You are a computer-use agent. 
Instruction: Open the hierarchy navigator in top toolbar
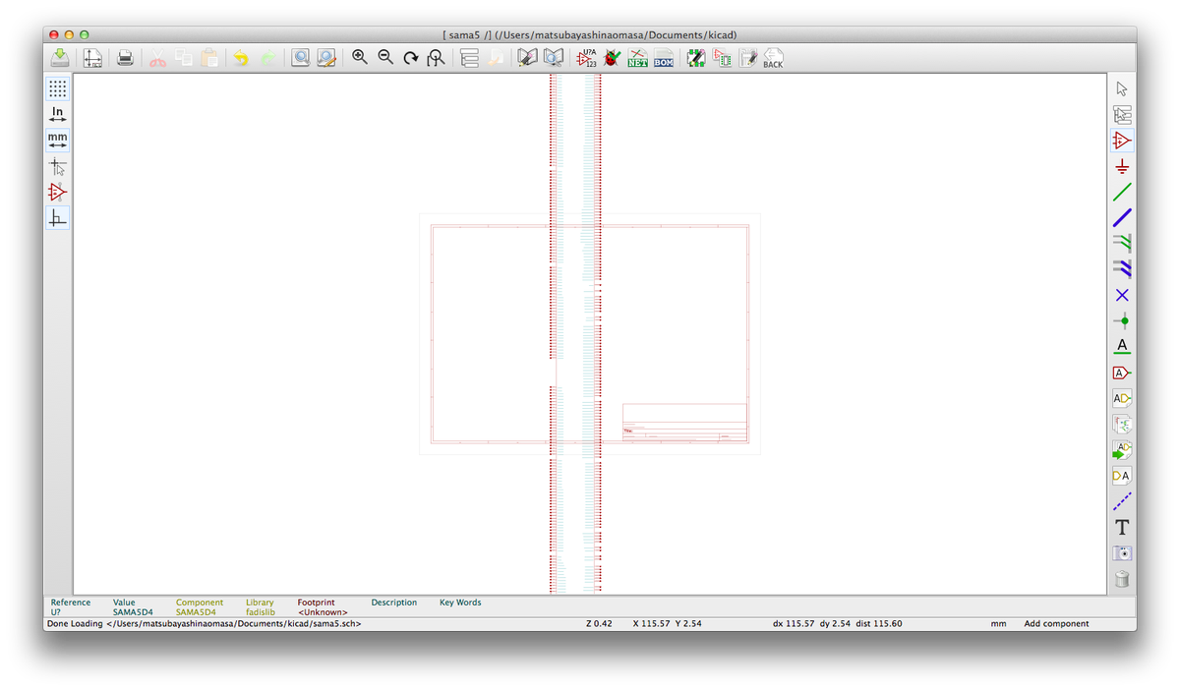(469, 58)
